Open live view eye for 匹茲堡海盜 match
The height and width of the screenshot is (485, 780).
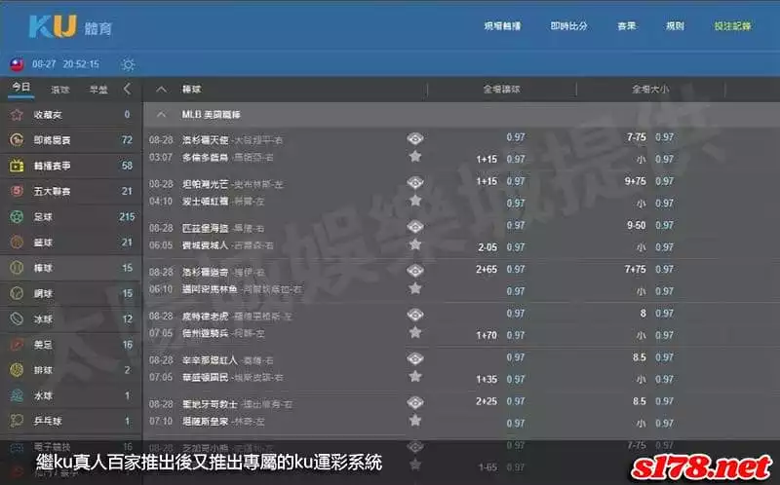coord(415,227)
